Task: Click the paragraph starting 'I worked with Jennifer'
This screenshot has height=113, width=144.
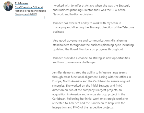Action: tap(91, 10)
